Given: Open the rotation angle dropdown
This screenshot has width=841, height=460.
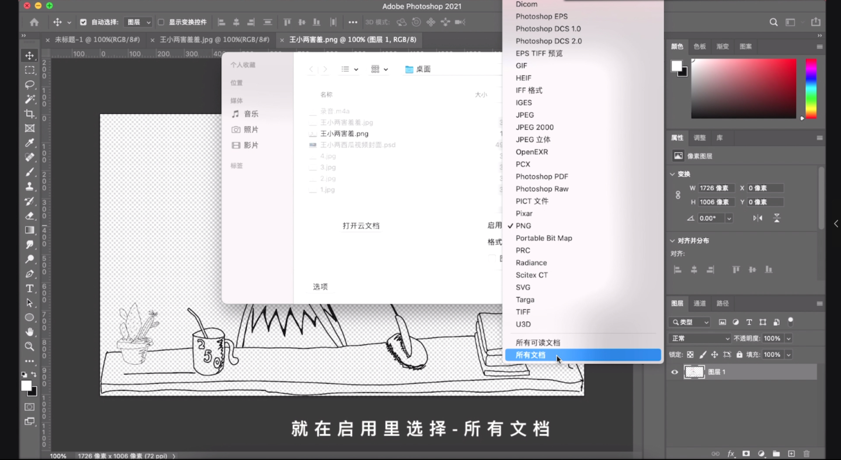Looking at the screenshot, I should (x=729, y=218).
